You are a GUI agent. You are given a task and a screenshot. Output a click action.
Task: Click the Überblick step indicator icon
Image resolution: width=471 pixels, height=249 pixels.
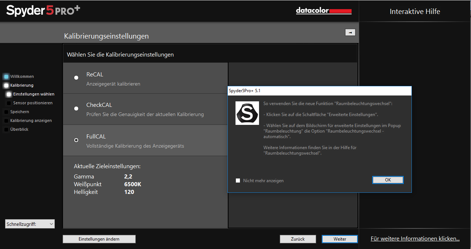[6, 130]
